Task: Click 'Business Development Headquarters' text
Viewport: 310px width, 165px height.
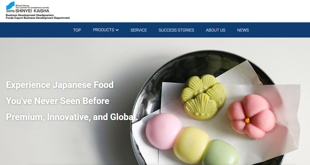Action: click(30, 15)
